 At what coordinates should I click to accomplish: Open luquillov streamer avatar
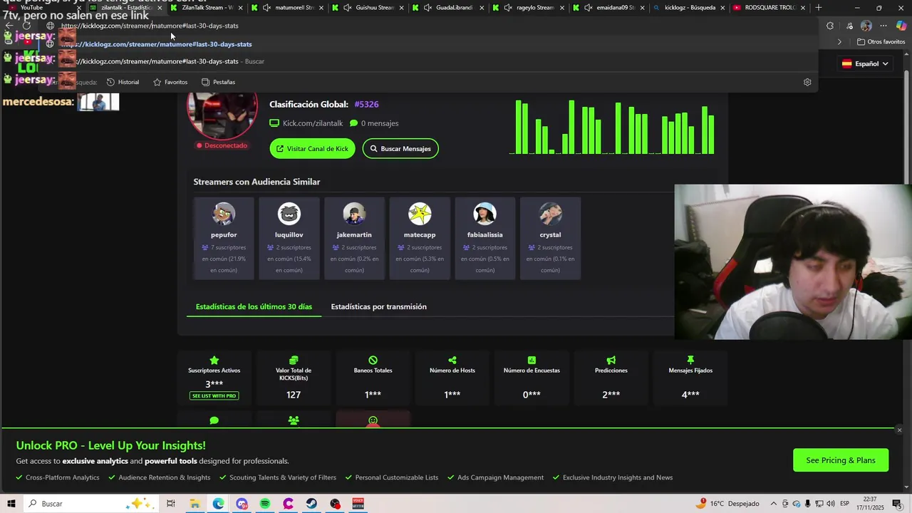pos(289,214)
